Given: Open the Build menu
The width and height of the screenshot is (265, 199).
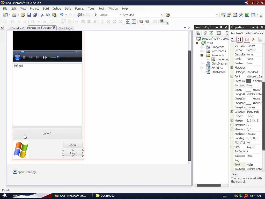Looking at the screenshot, I should point(46,9).
